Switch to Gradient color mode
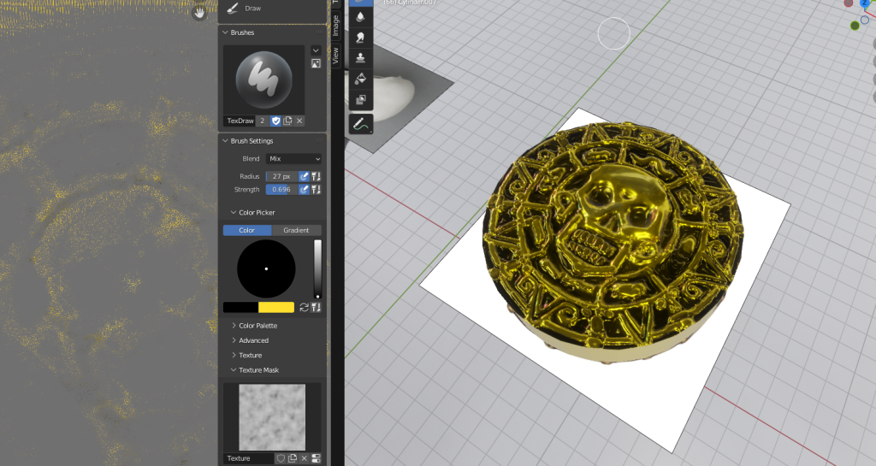The height and width of the screenshot is (466, 876). click(296, 230)
